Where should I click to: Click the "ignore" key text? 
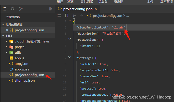click(x=86, y=46)
